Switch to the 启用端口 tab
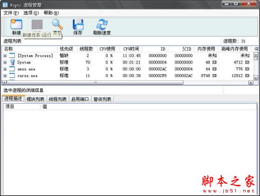Screen dimensions: 260x196 80,99
